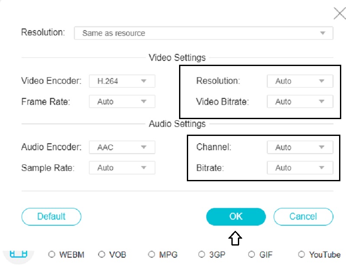Viewport: 346px width, 268px height.
Task: Open the Video Settings Resolution dropdown
Action: click(x=300, y=81)
